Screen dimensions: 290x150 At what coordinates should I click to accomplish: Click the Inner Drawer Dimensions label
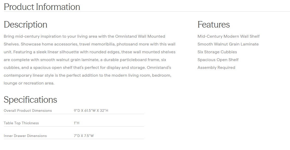[25, 136]
